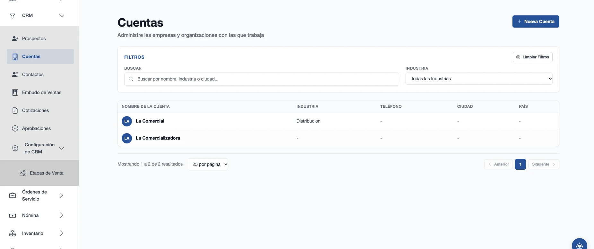Click the Cuentas building icon
594x249 pixels.
click(15, 56)
